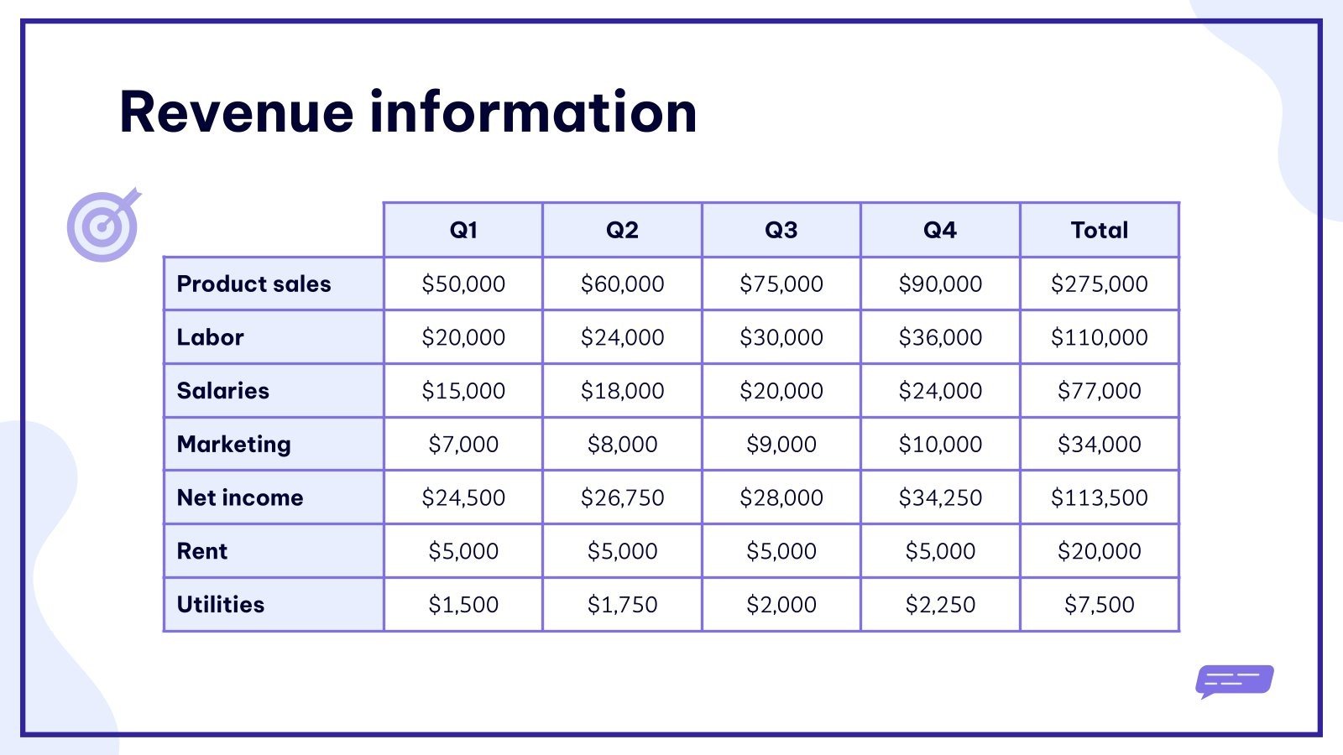The image size is (1343, 755).
Task: Click the Labor row label
Action: tap(211, 337)
